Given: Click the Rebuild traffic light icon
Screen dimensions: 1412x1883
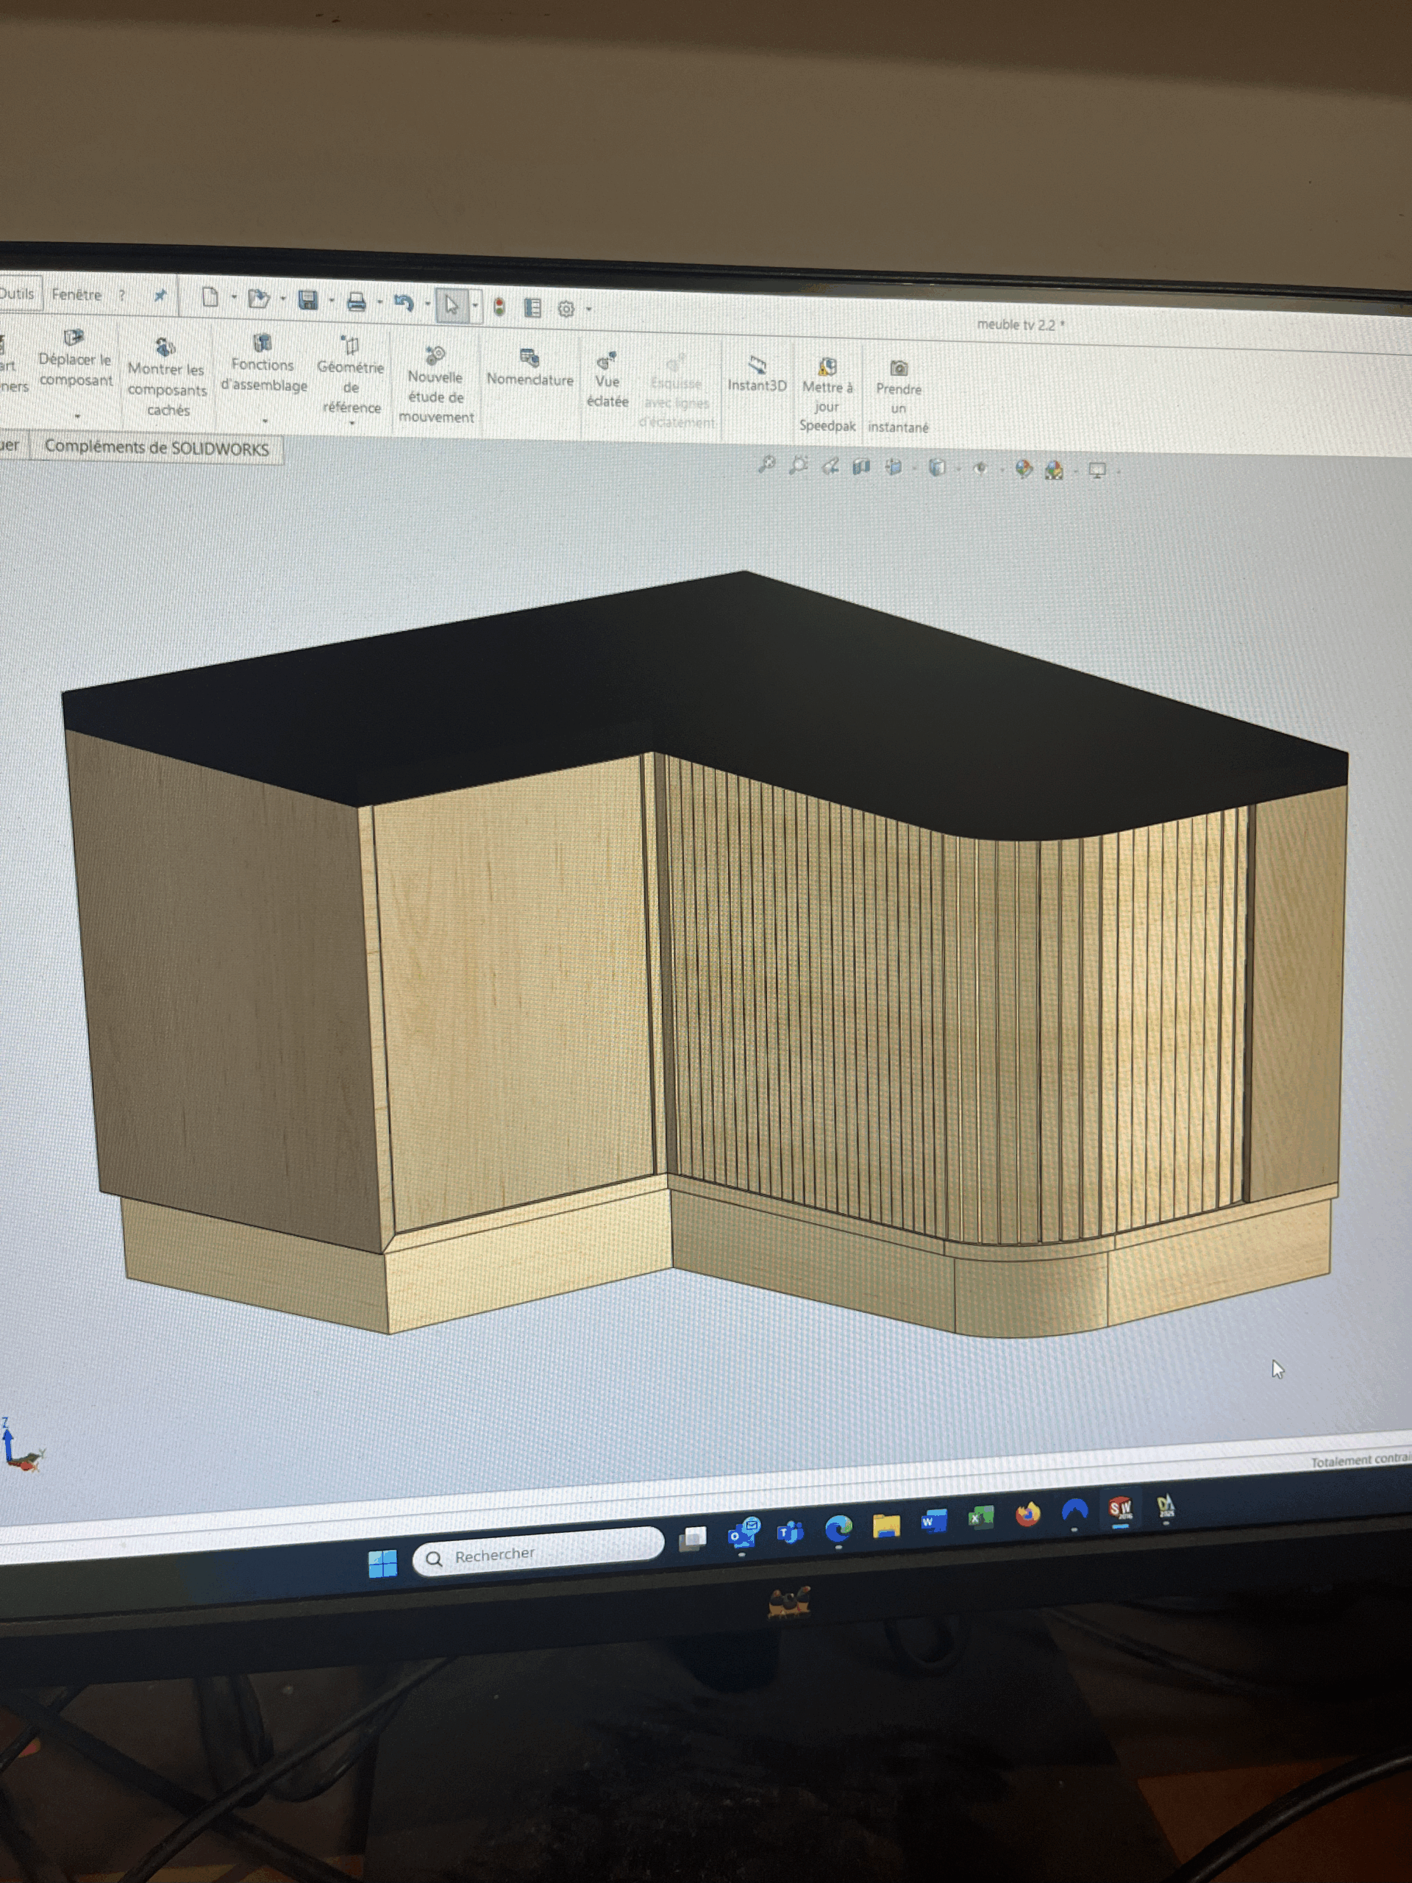Looking at the screenshot, I should tap(499, 307).
